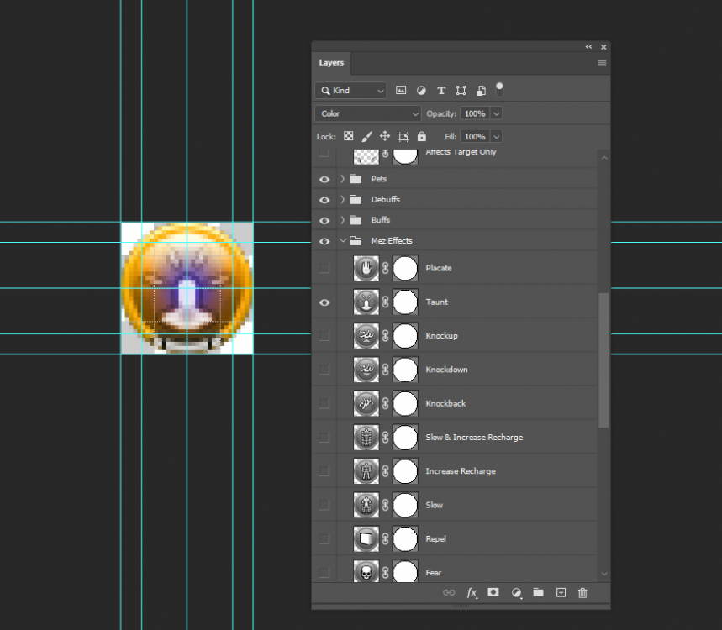Click the delete layer trash icon
The image size is (722, 630).
tap(582, 593)
